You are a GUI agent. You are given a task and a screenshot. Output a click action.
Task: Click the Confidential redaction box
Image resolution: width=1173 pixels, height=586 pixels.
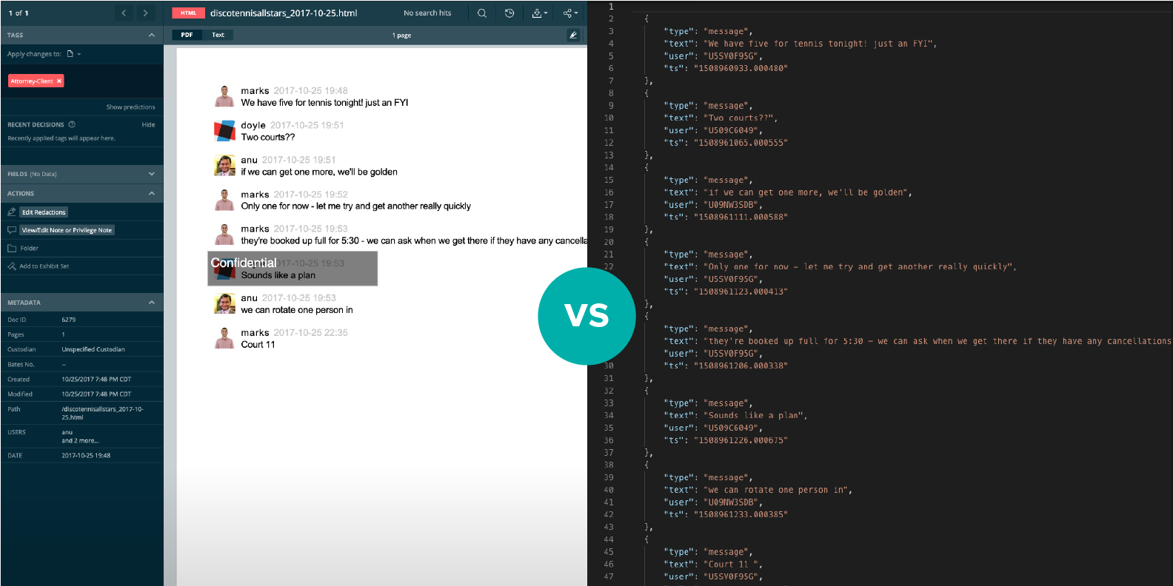tap(293, 269)
